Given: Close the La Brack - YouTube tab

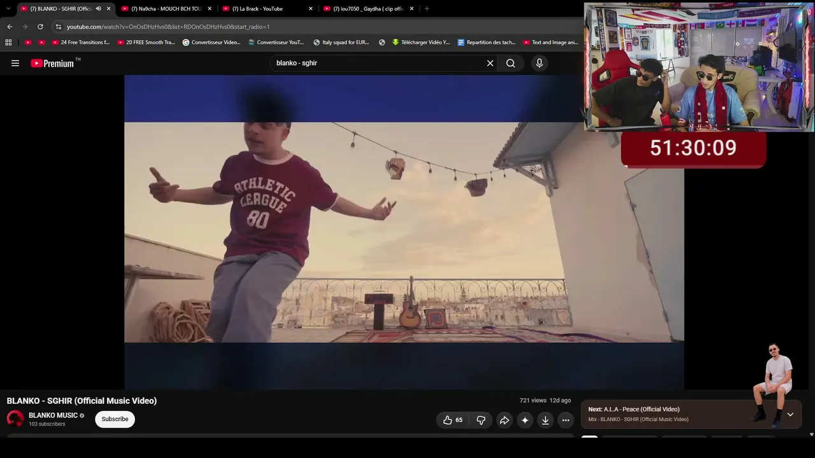Looking at the screenshot, I should pos(311,9).
